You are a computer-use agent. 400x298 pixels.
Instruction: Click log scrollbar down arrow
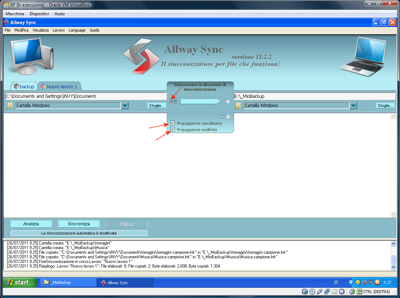click(x=393, y=267)
